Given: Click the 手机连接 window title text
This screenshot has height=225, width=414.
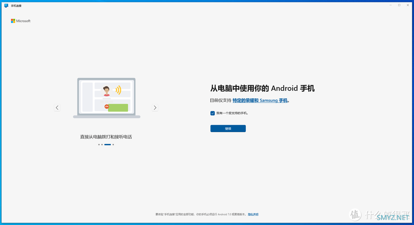Looking at the screenshot, I should pos(16,6).
